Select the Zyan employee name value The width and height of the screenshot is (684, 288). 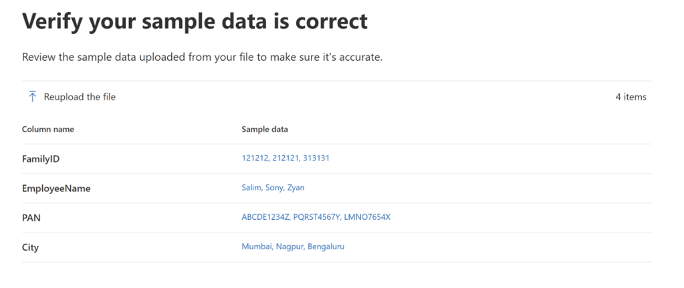pos(296,188)
